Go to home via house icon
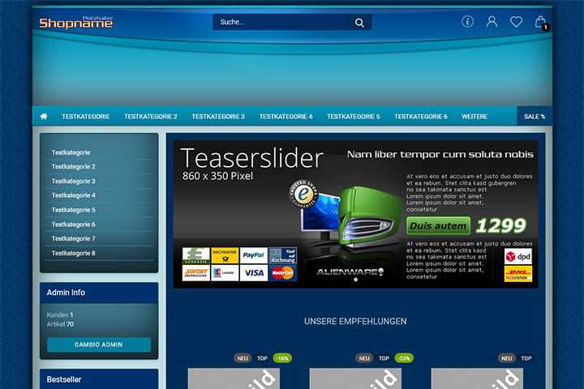The height and width of the screenshot is (389, 584). (x=44, y=116)
